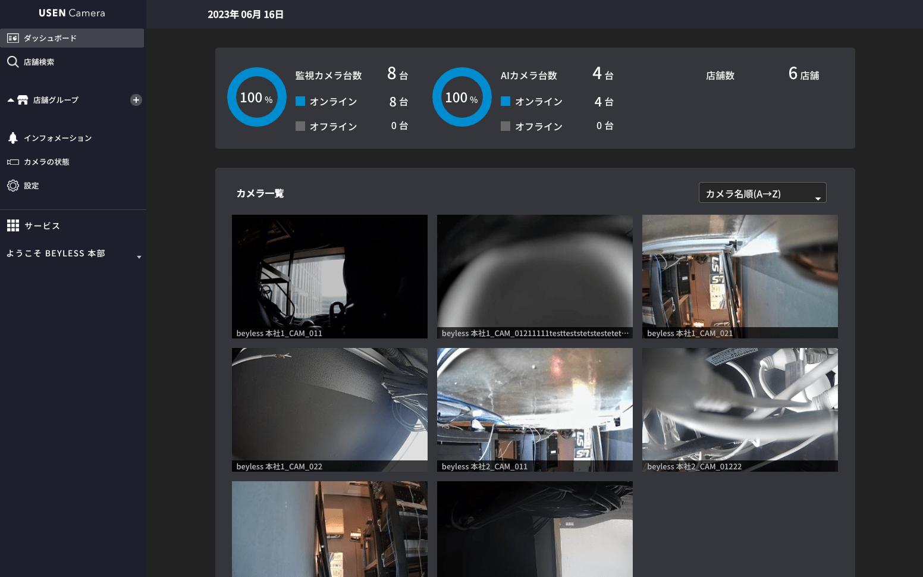The image size is (923, 577).
Task: Click the store group shop icon
Action: (x=23, y=100)
